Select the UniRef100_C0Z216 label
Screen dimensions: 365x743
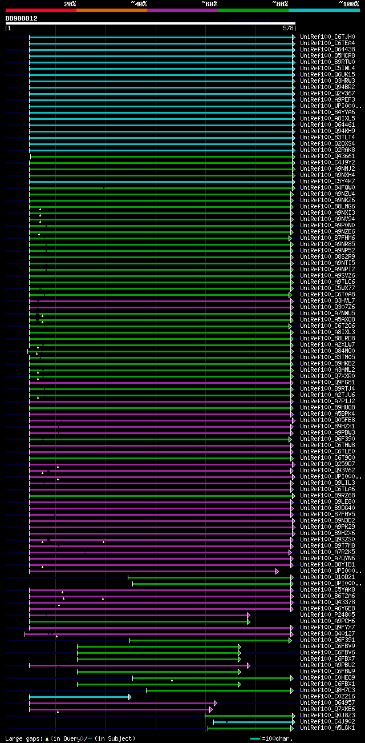(x=327, y=696)
